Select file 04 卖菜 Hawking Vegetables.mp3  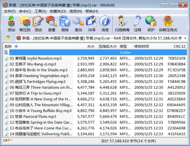tap(95, 76)
